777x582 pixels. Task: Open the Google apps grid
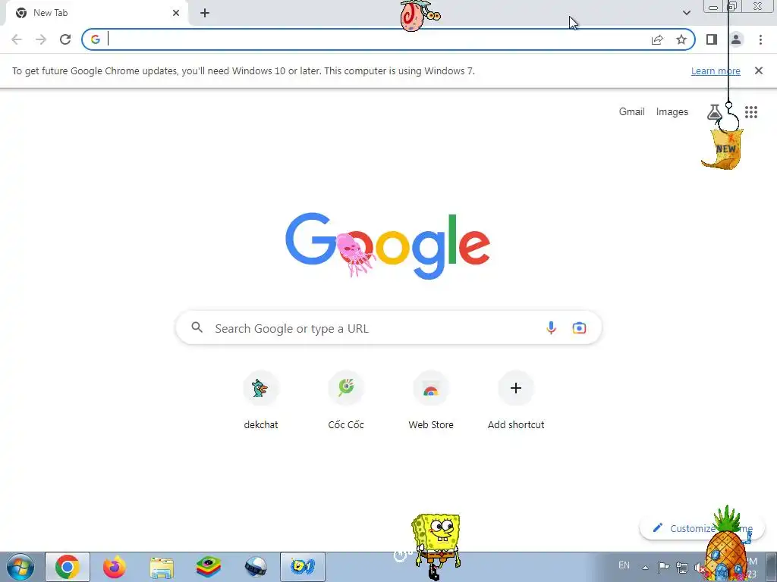pos(751,112)
